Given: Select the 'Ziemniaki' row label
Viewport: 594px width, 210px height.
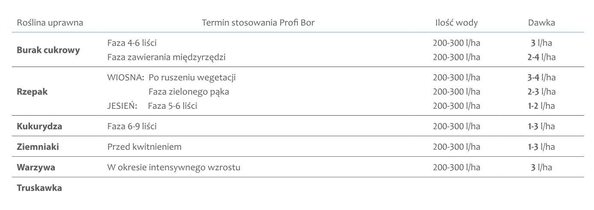Looking at the screenshot, I should (38, 147).
